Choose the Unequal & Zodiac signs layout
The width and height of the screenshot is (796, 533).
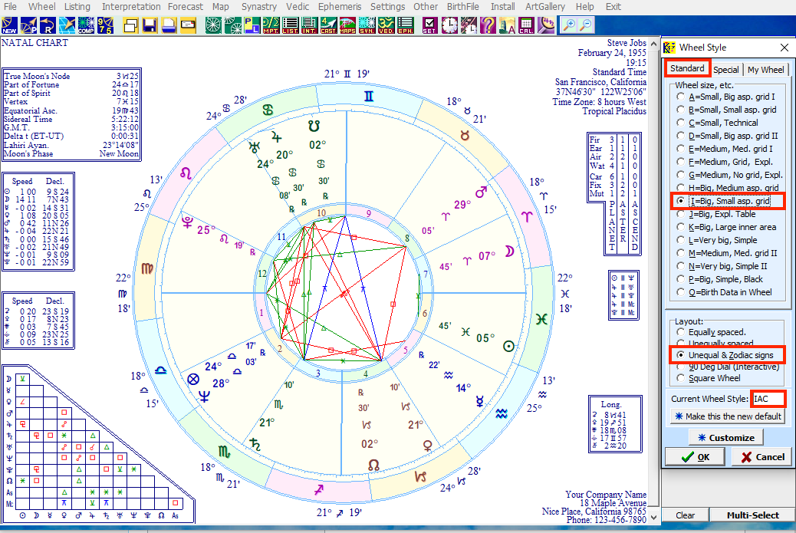[x=725, y=355]
